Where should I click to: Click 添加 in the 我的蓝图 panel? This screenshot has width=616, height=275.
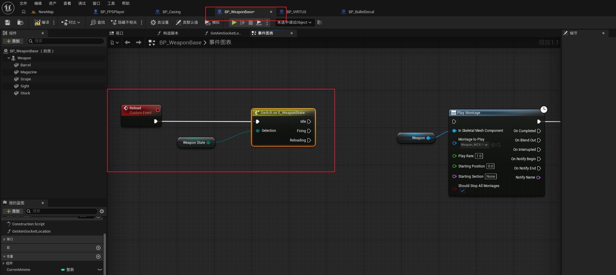point(13,211)
